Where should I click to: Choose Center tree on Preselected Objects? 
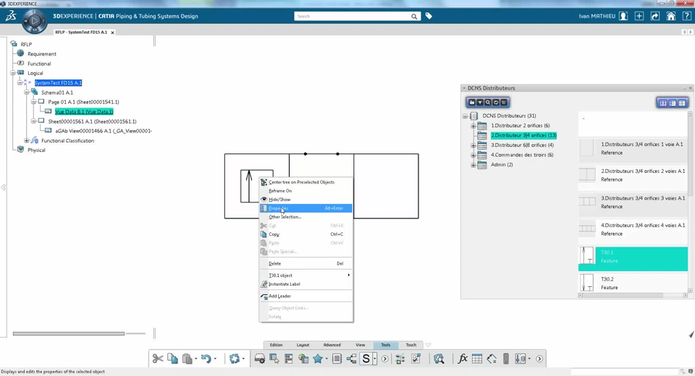click(306, 182)
